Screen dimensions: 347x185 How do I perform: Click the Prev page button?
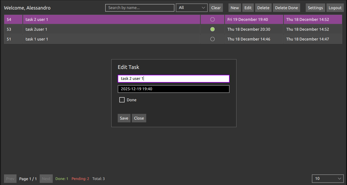[x=10, y=178]
